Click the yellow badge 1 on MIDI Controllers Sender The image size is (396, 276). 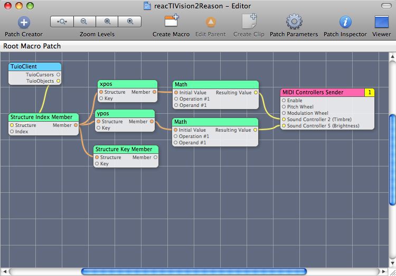click(370, 93)
